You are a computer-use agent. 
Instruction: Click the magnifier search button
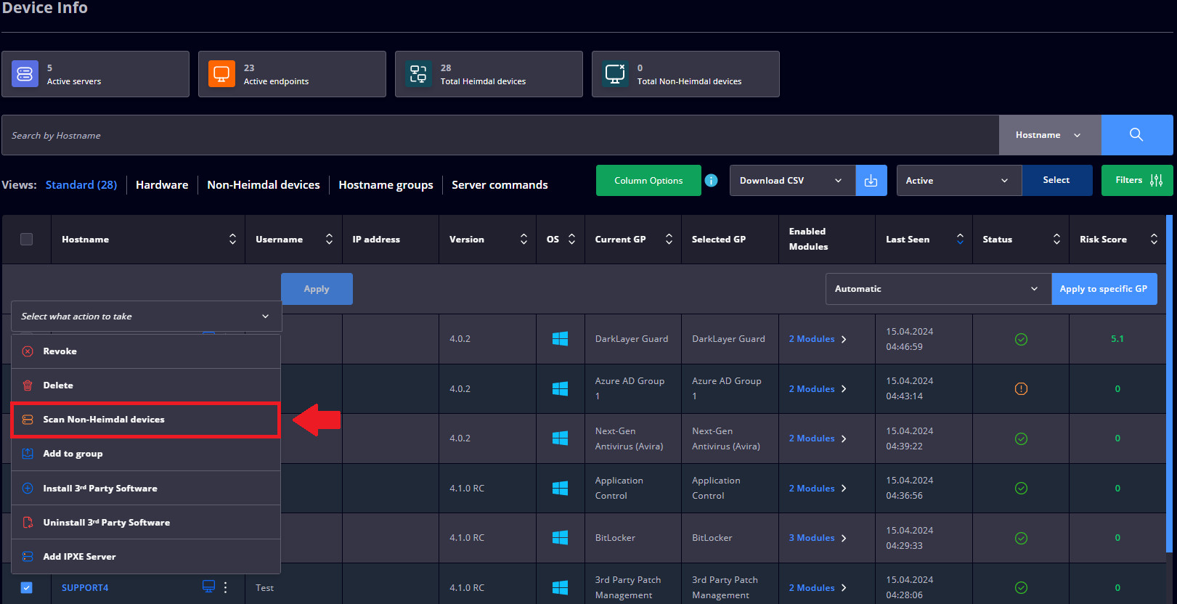click(1136, 135)
